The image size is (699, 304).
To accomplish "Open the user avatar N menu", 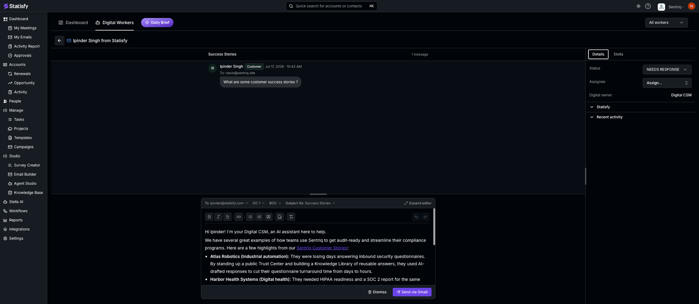I will (x=691, y=6).
